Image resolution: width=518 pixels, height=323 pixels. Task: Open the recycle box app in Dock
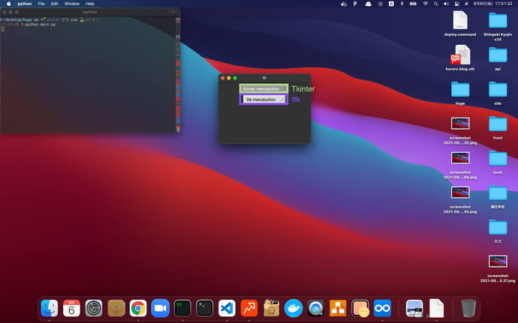tap(271, 308)
